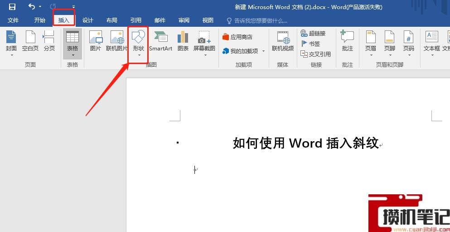Insert a SmartArt graphic

(x=161, y=42)
